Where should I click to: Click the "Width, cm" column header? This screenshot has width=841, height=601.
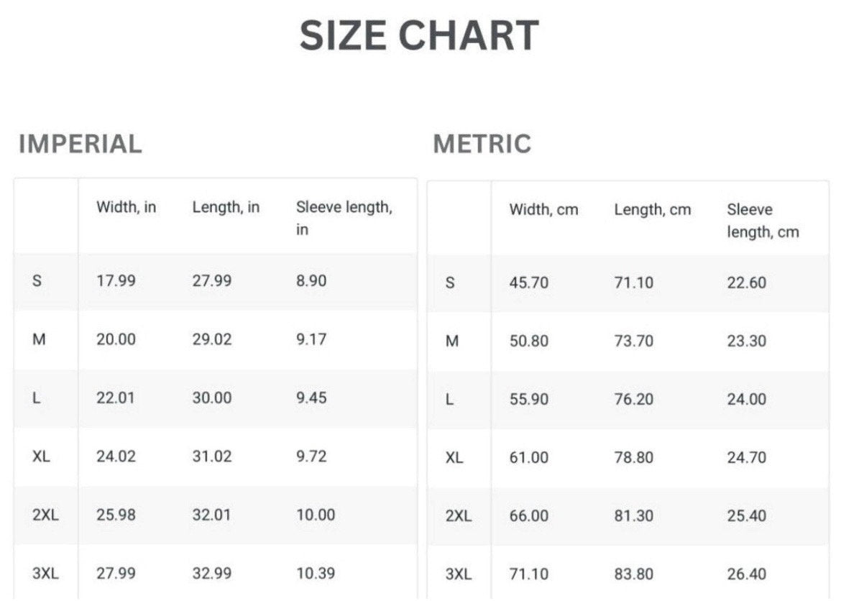tap(543, 210)
